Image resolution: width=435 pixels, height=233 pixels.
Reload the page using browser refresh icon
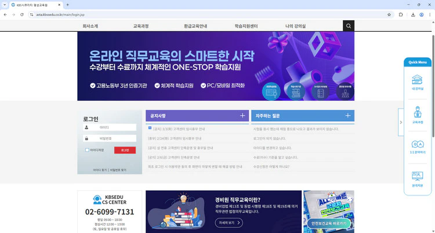pyautogui.click(x=22, y=14)
